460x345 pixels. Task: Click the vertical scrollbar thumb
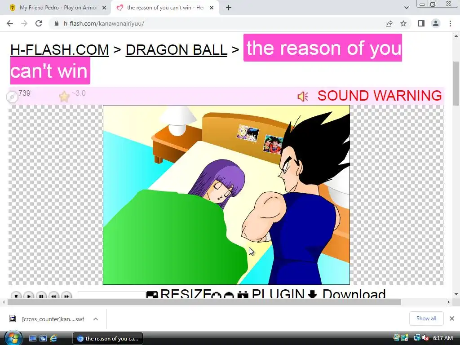click(456, 83)
